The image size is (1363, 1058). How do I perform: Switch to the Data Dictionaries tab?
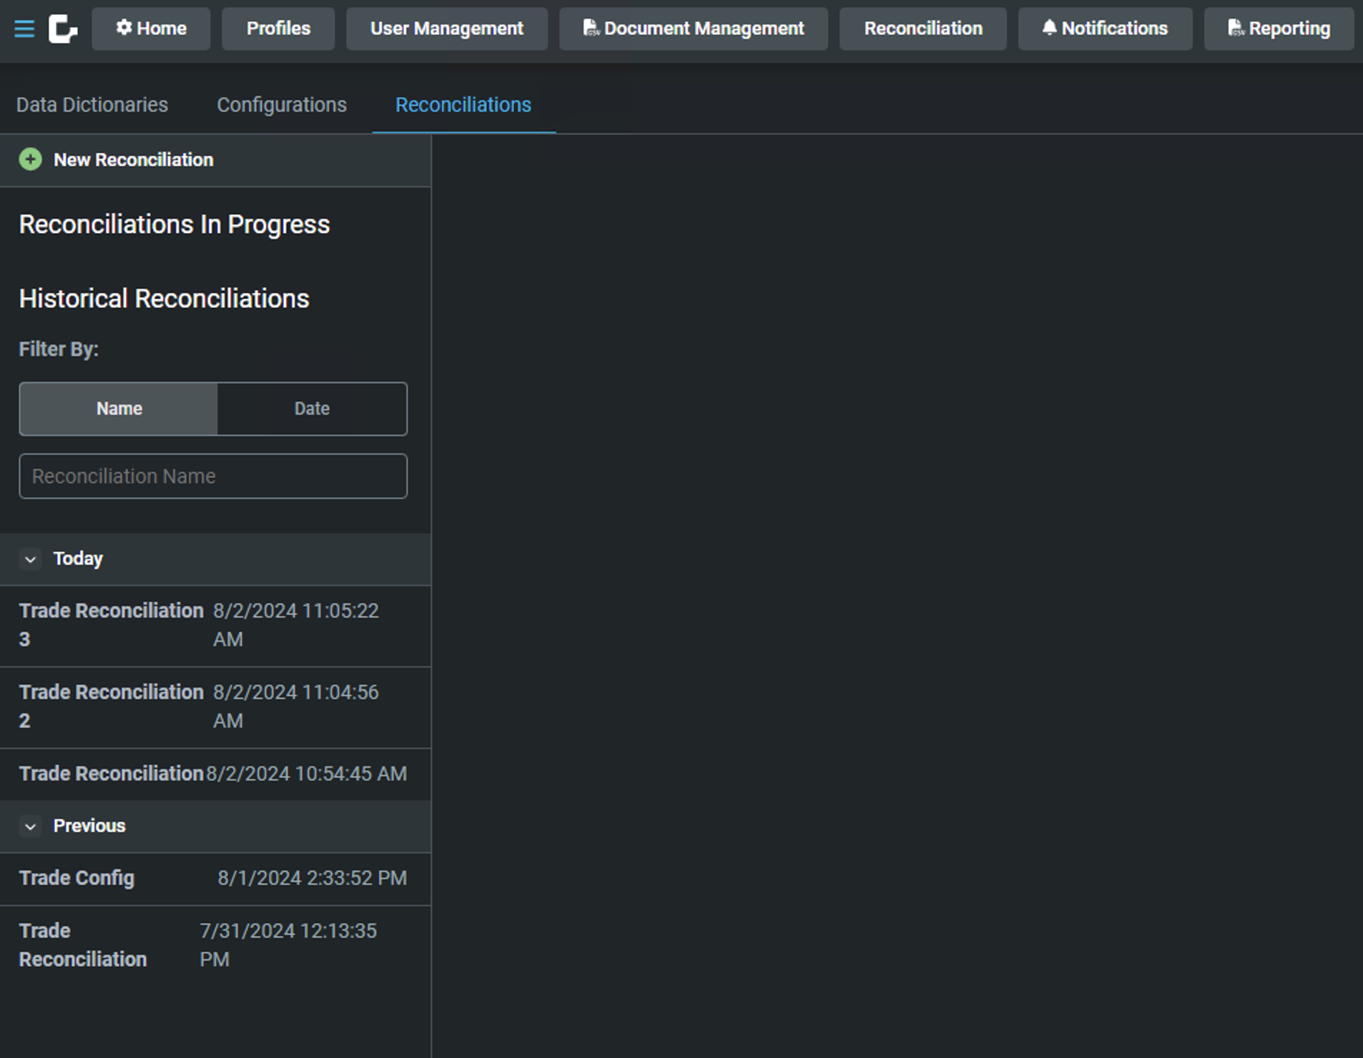(92, 105)
